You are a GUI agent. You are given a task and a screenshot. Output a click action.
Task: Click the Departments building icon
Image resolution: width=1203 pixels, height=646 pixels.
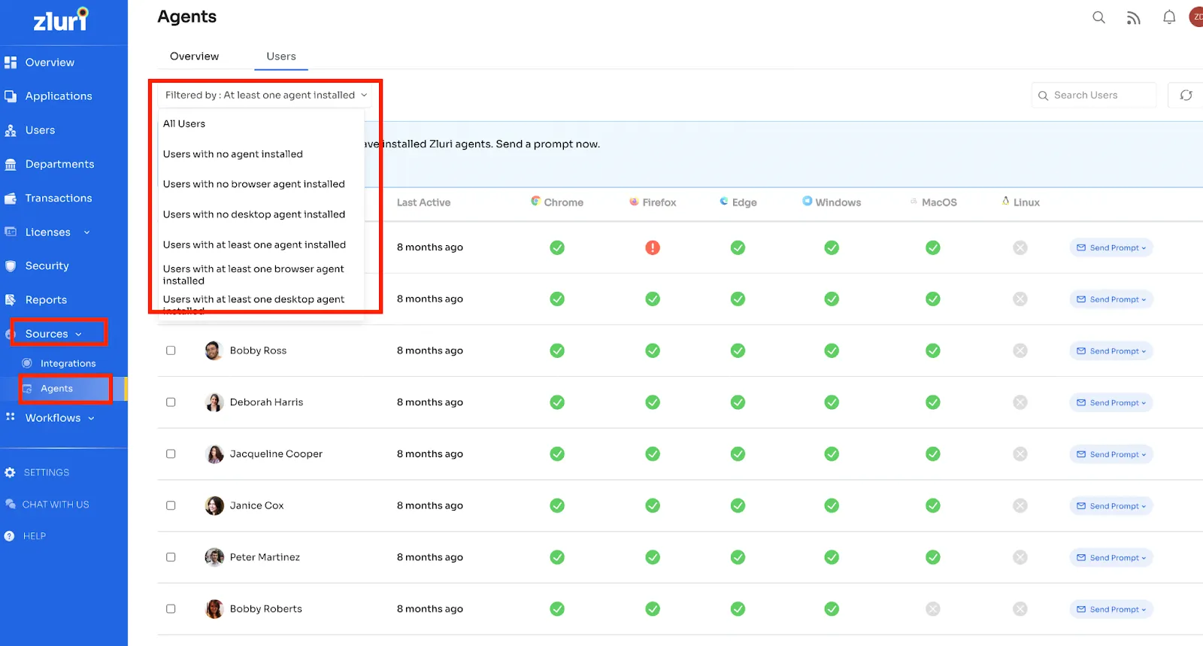pos(11,165)
